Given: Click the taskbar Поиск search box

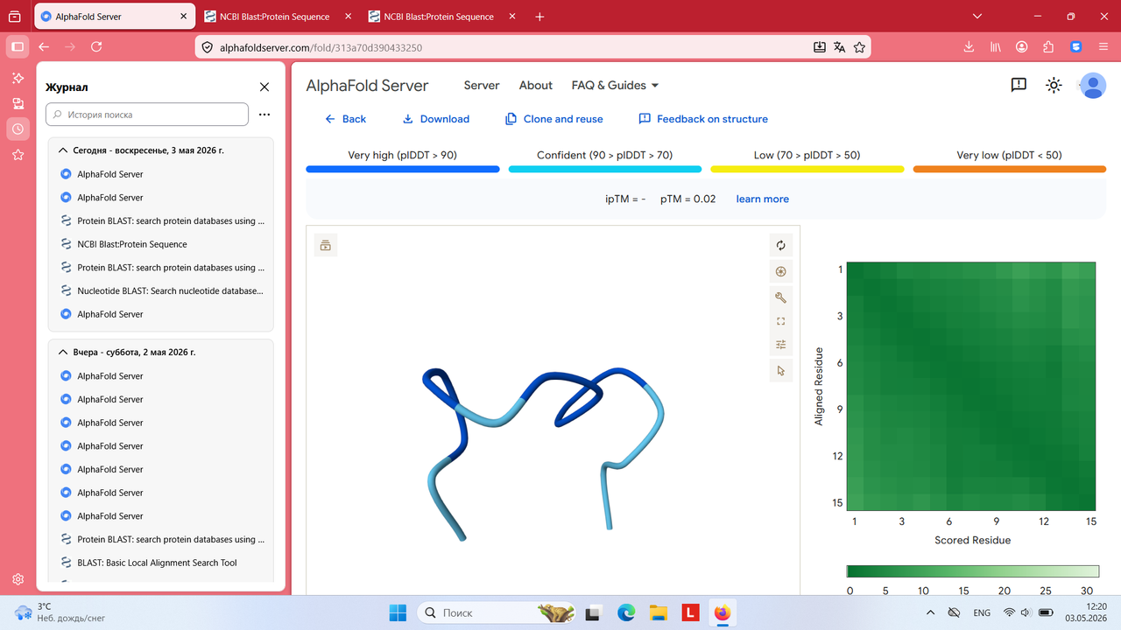Looking at the screenshot, I should click(x=497, y=612).
